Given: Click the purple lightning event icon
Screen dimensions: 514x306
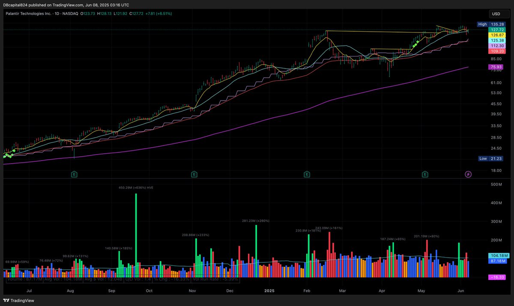Looking at the screenshot, I should pos(468,174).
